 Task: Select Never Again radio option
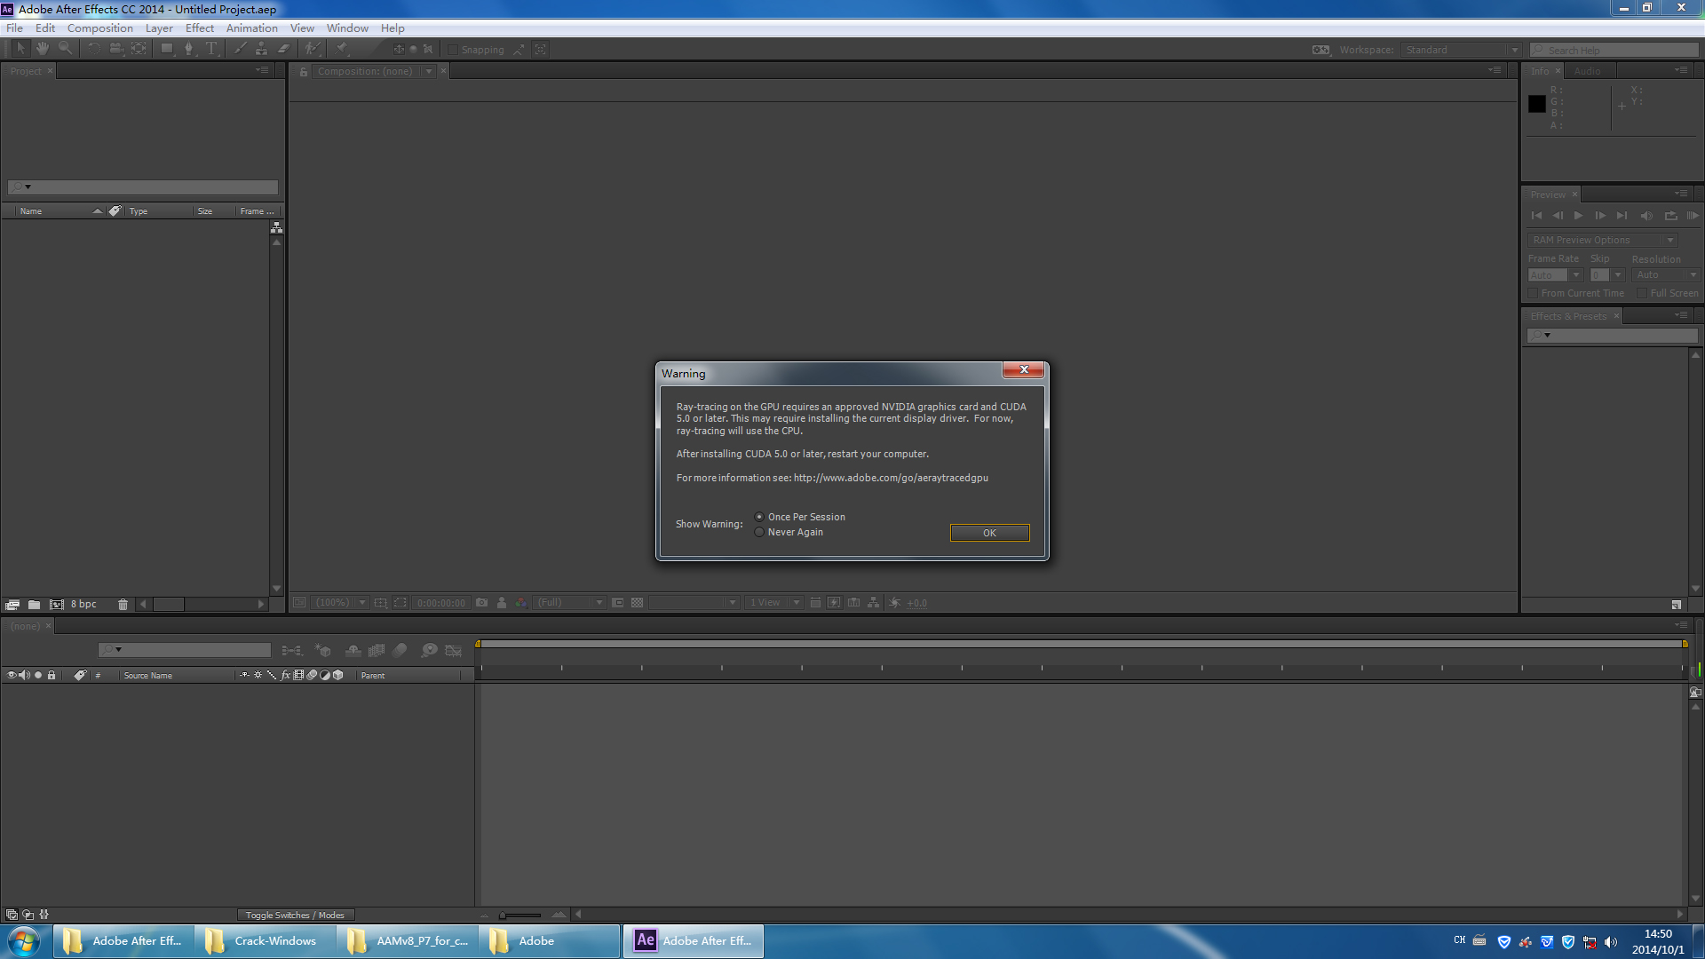759,532
